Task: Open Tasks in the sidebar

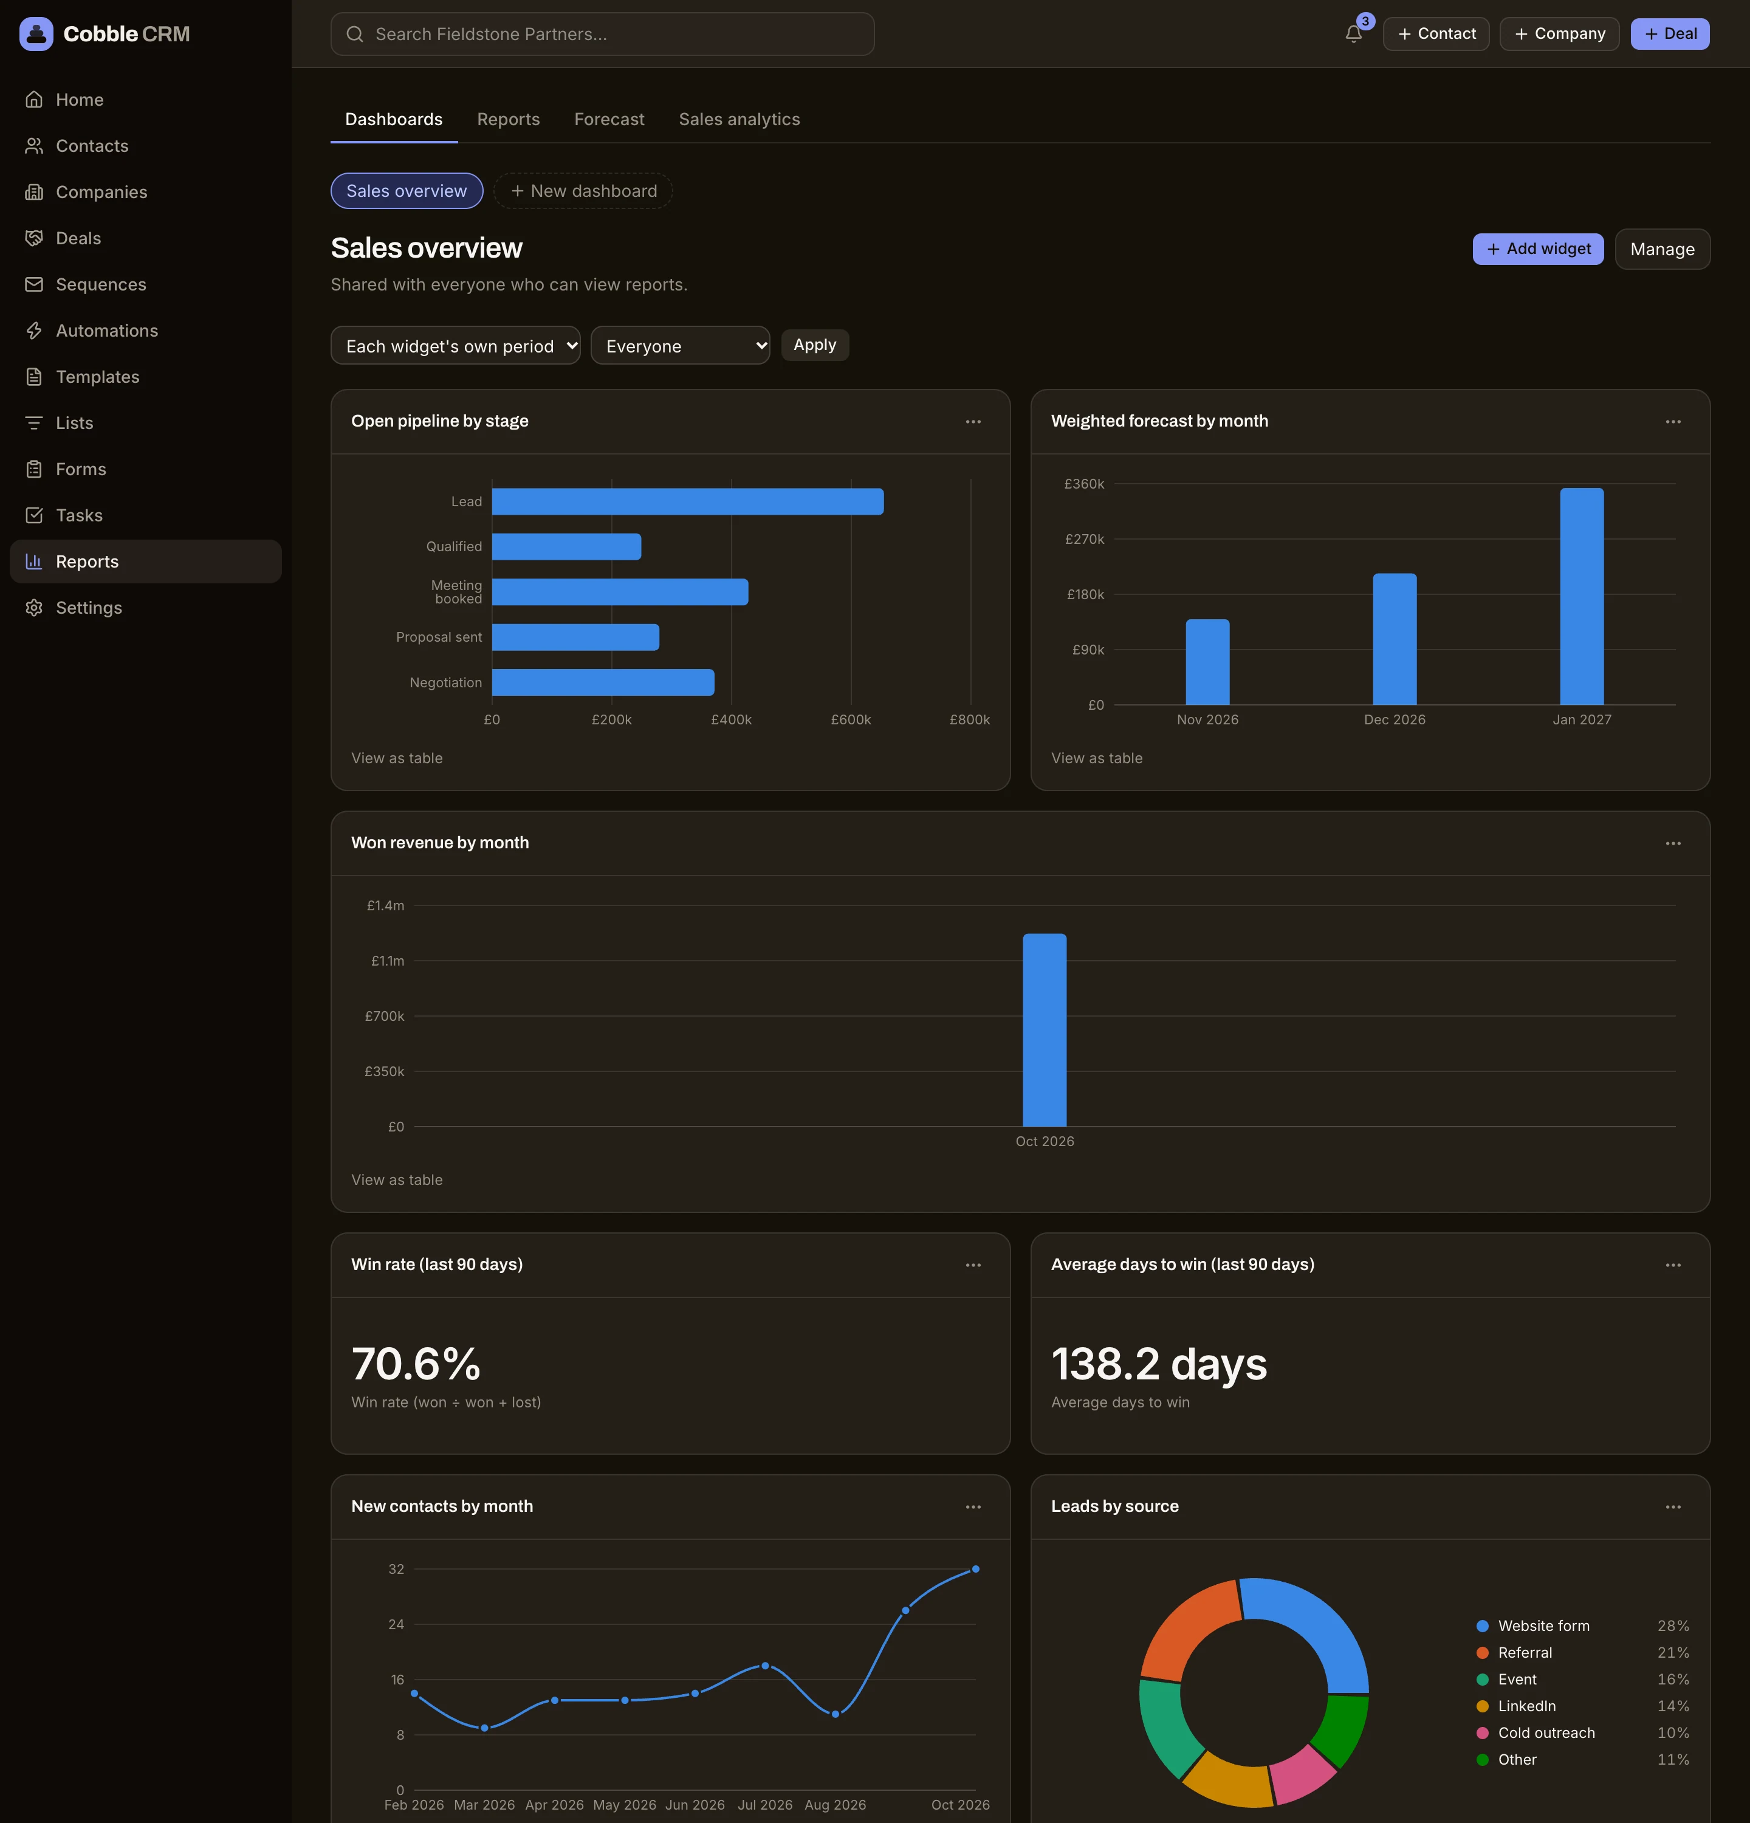Action: pos(145,515)
